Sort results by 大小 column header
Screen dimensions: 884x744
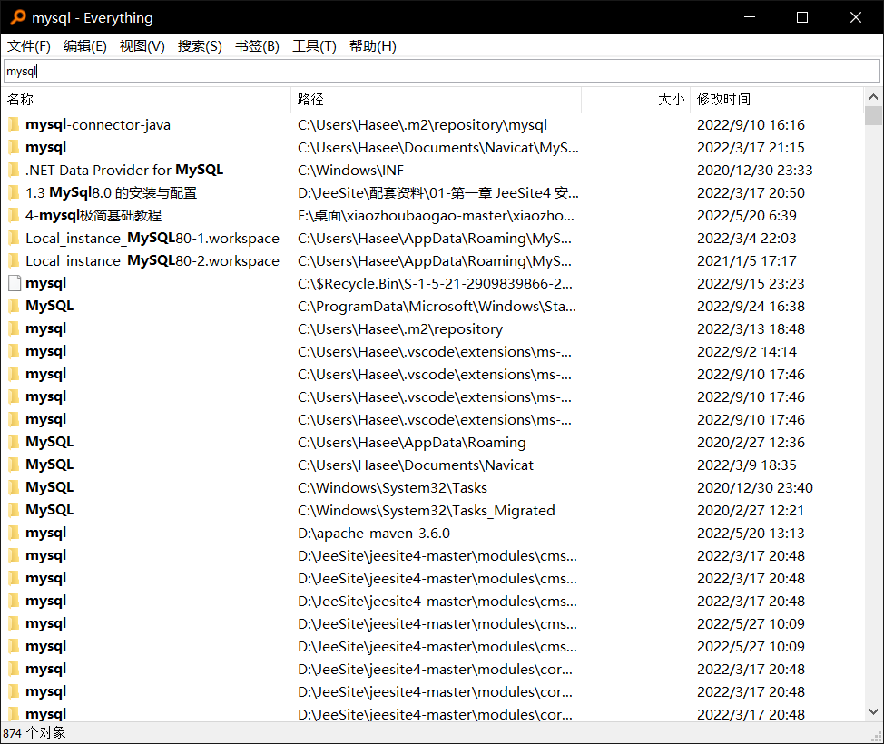click(635, 99)
